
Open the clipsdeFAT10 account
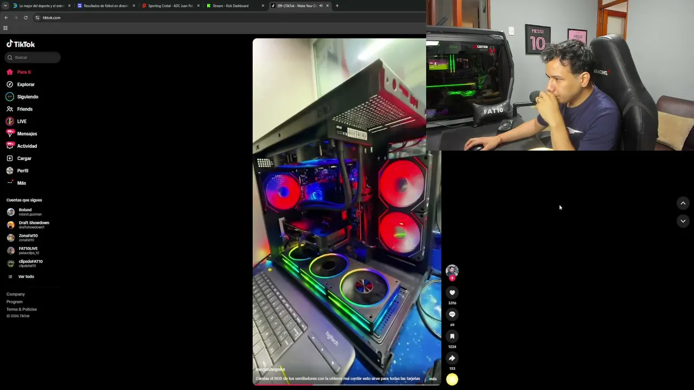coord(30,264)
